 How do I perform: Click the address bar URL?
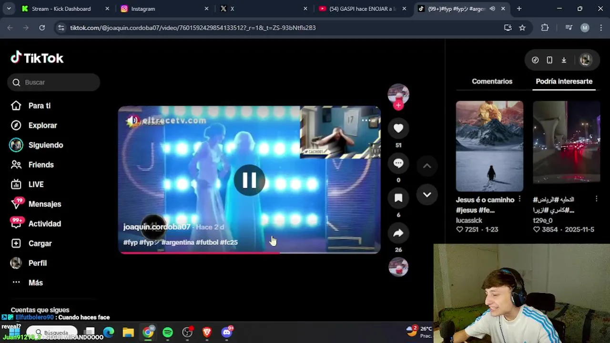coord(193,28)
